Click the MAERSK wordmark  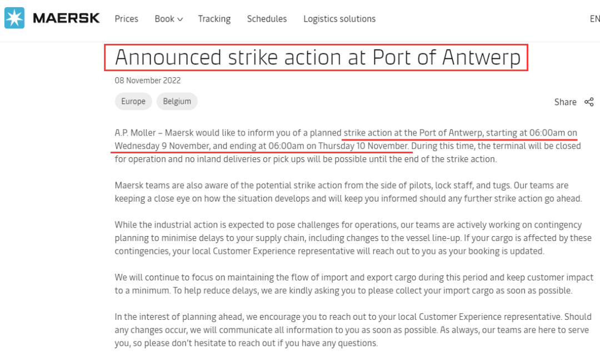point(66,18)
